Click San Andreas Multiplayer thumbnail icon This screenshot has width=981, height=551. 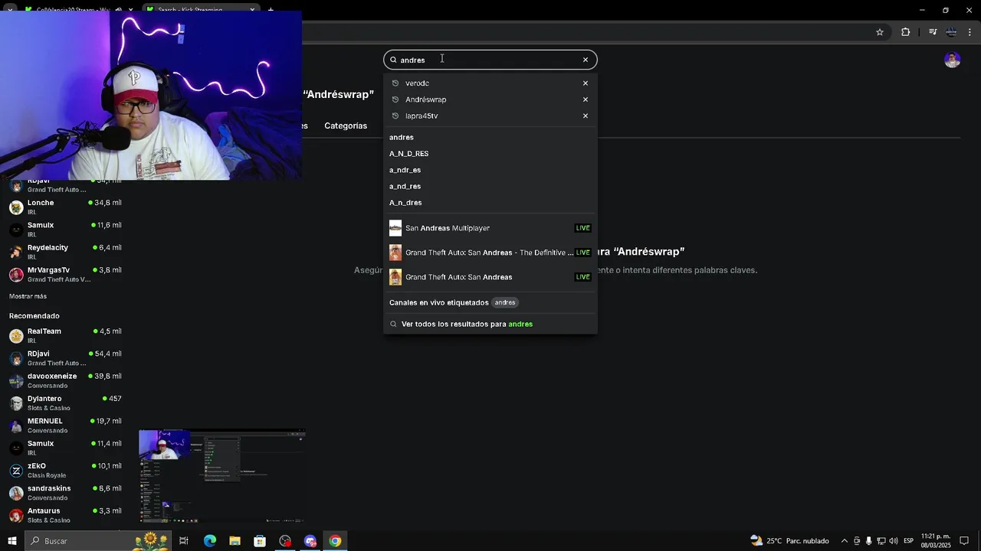click(395, 228)
